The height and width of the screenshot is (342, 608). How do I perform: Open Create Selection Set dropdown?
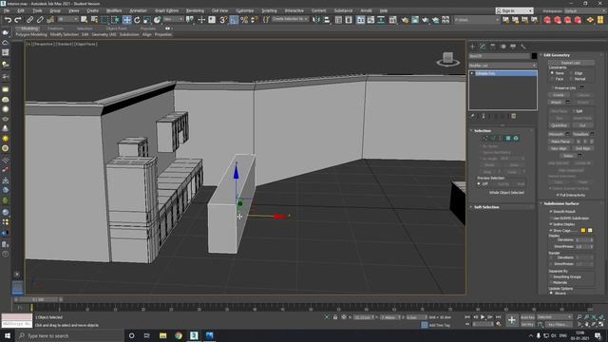(290, 19)
